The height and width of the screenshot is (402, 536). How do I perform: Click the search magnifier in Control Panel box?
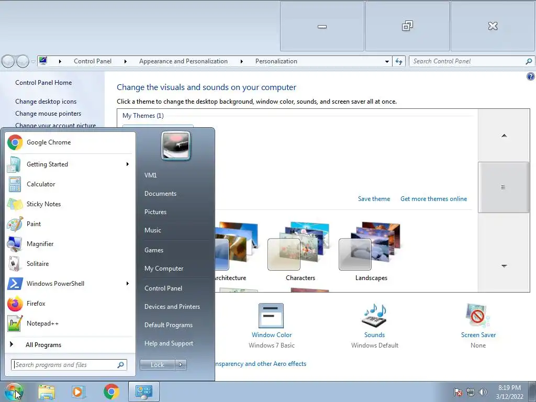click(529, 62)
